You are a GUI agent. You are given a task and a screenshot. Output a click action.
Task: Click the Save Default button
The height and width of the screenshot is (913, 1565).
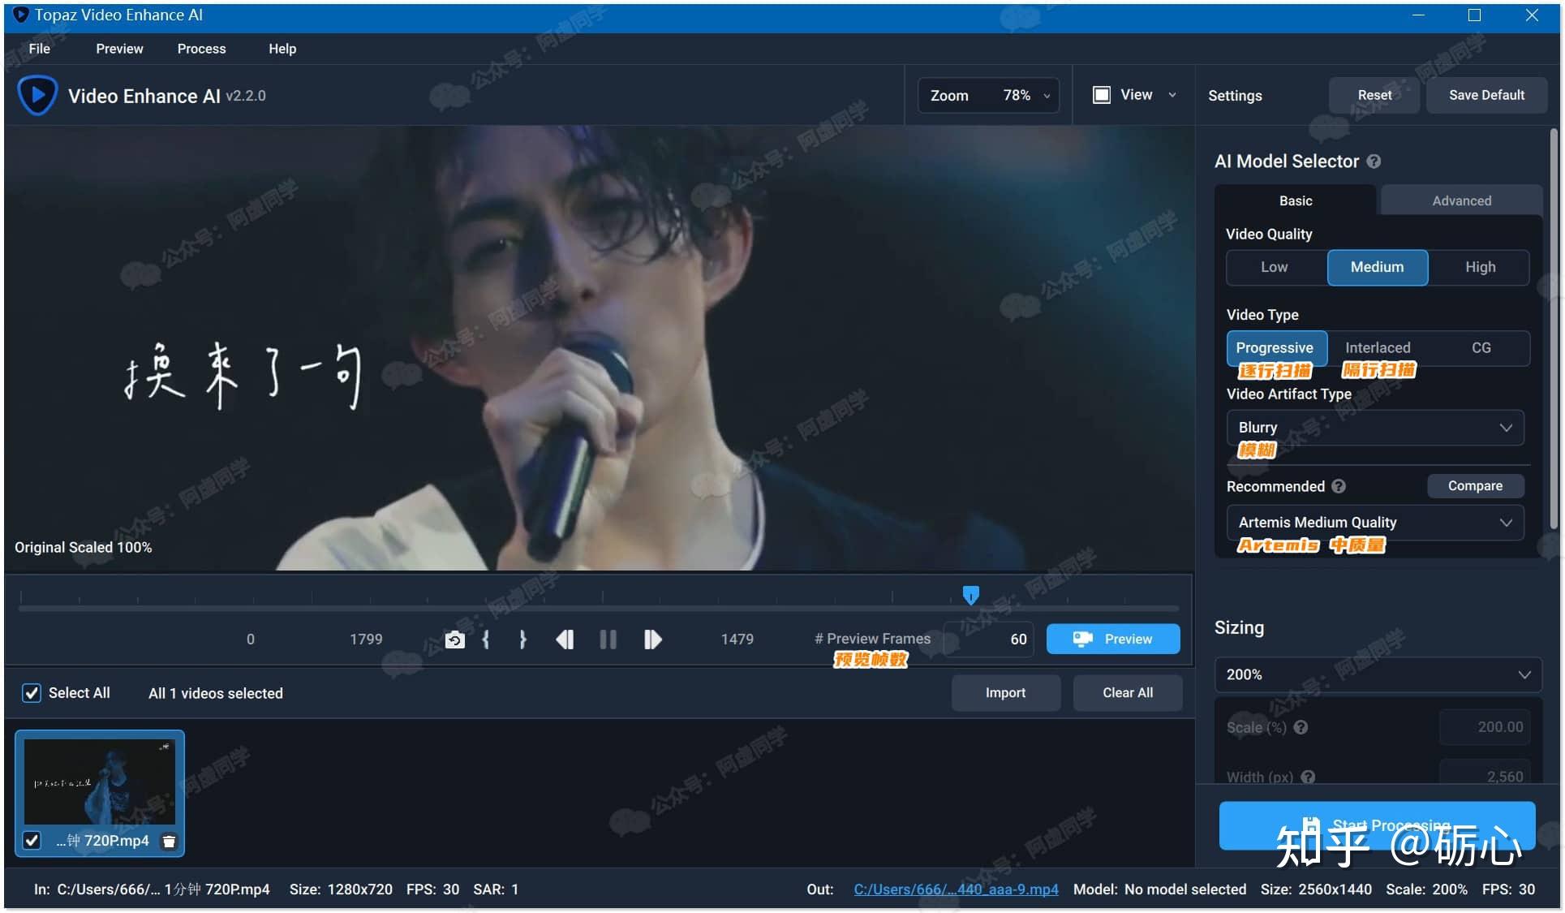[1486, 95]
